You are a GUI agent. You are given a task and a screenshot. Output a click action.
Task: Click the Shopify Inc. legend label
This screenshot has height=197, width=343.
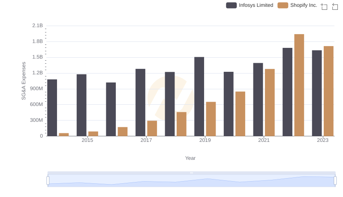tap(304, 5)
